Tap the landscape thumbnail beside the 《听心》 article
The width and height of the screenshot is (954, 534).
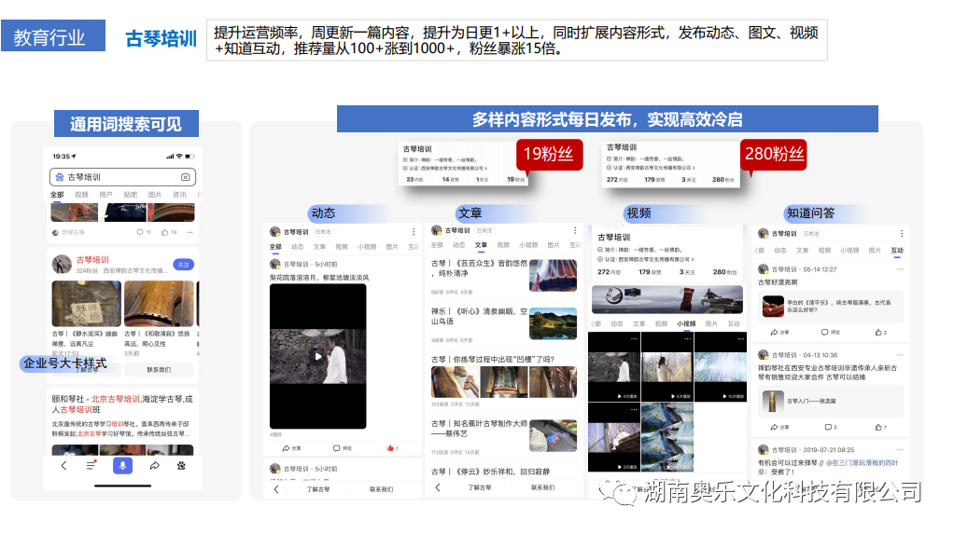point(553,323)
